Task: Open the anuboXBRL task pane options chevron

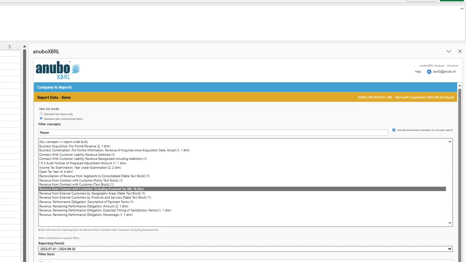Action: [449, 51]
